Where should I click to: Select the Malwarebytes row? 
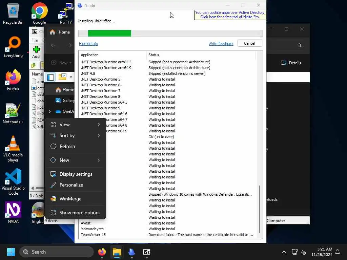tap(167, 229)
